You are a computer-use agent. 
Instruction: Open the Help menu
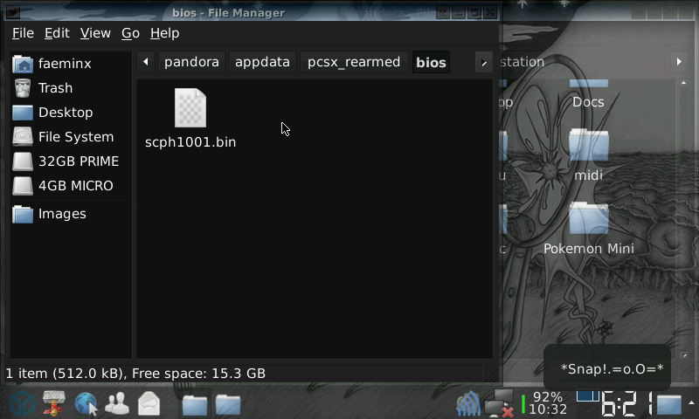[x=164, y=33]
